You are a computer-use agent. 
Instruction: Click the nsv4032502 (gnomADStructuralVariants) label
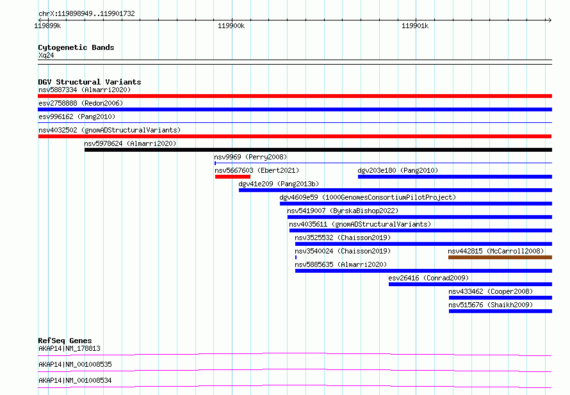coord(110,130)
